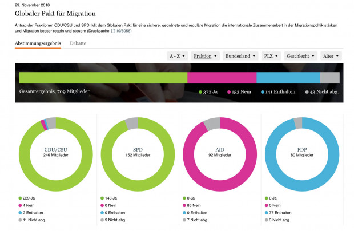This screenshot has height=231, width=354.
Task: Click the pink dot next to 85 Nein
Action: [184, 205]
